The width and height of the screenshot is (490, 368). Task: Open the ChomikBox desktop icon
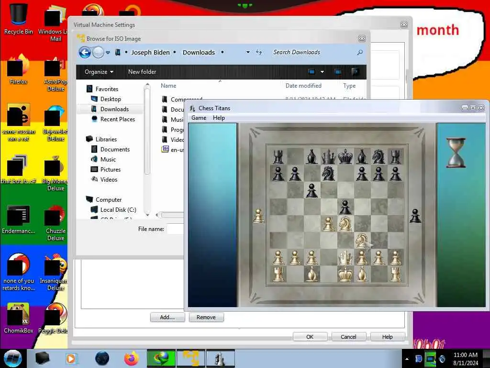click(19, 318)
